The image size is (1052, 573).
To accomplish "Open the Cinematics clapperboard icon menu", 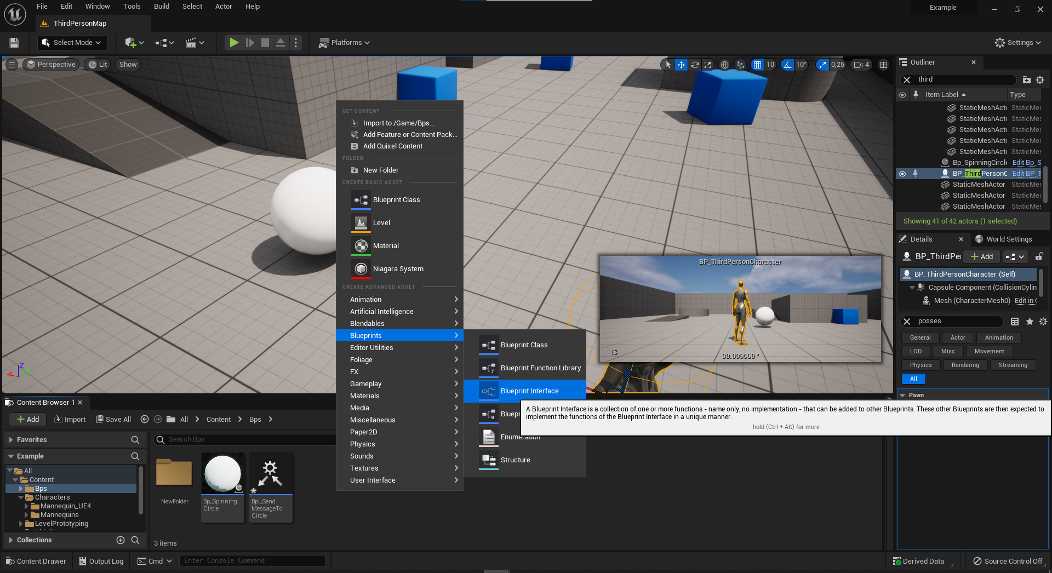I will click(x=195, y=43).
